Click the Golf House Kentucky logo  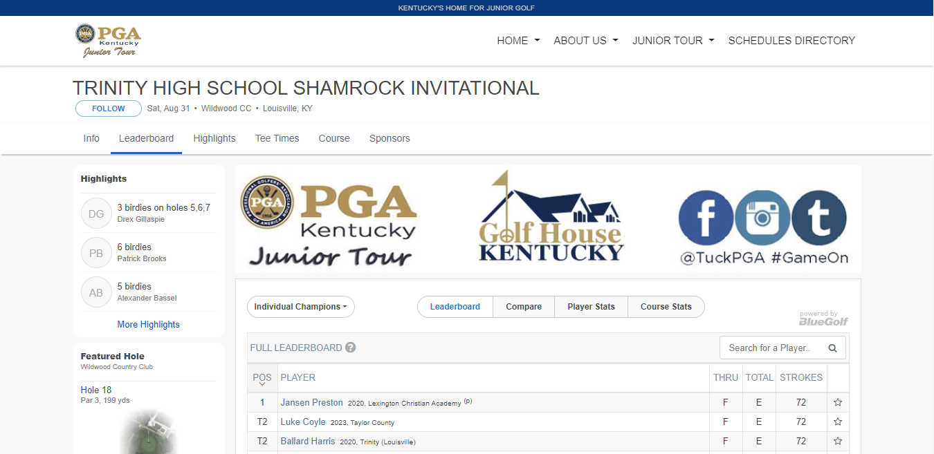click(x=551, y=216)
